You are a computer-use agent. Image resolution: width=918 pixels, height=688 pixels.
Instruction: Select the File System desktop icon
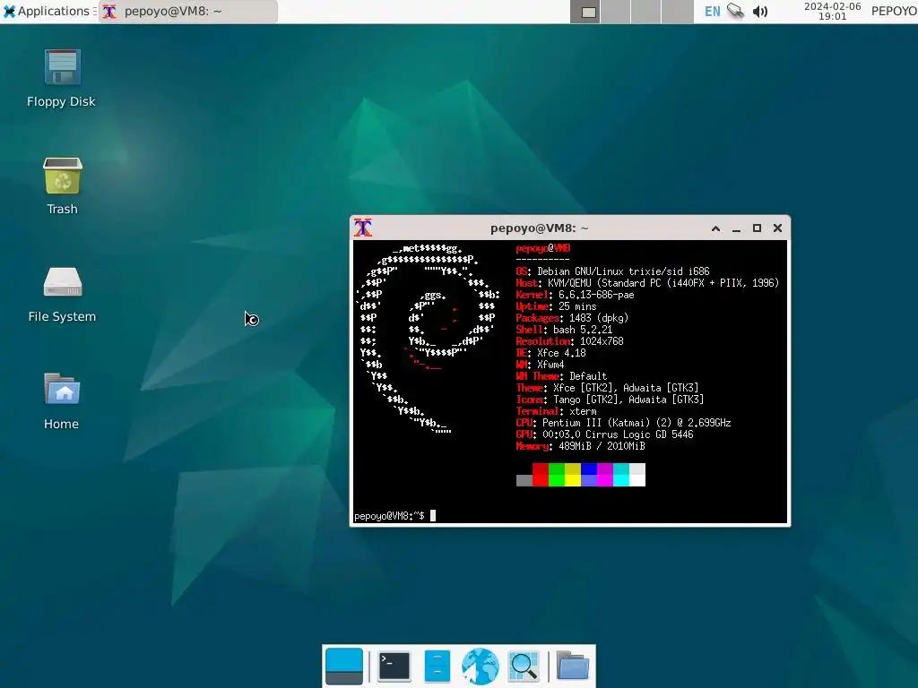[x=62, y=294]
